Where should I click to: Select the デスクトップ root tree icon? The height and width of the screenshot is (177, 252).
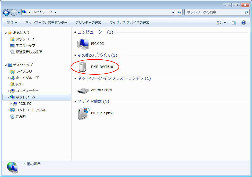pos(10,65)
